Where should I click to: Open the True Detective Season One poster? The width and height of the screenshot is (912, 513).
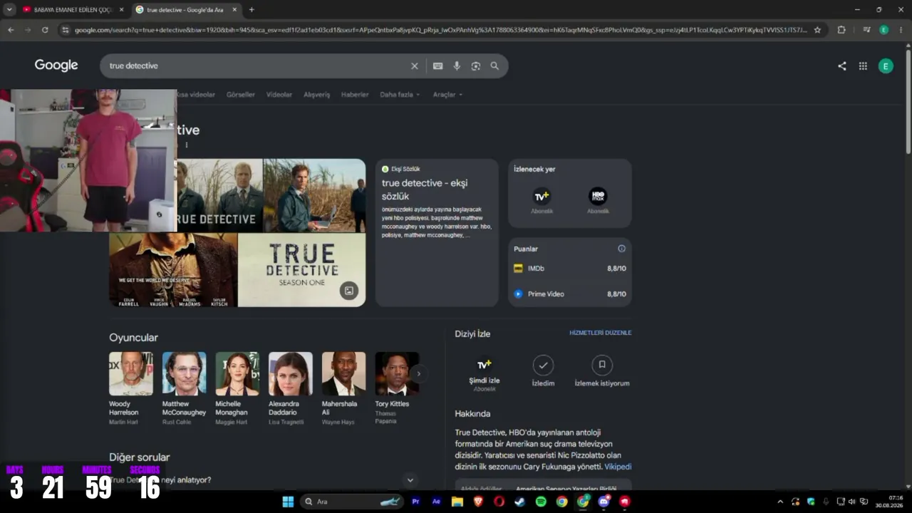pyautogui.click(x=301, y=270)
